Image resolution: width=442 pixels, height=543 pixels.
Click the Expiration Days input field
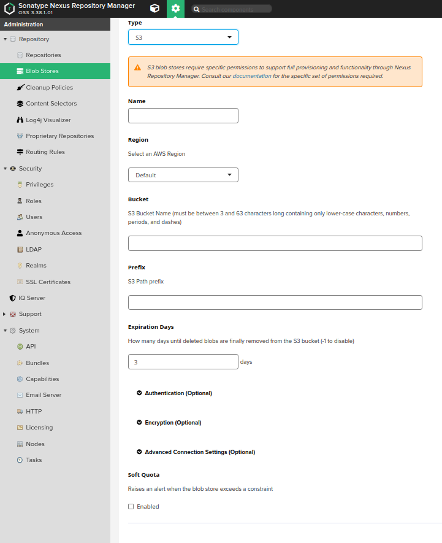tap(183, 361)
